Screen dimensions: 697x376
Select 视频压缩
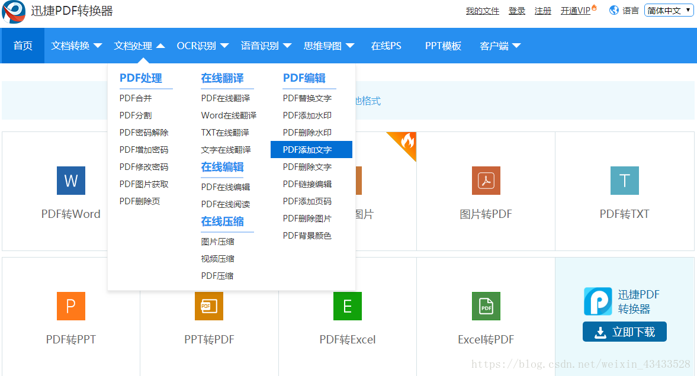[x=217, y=259]
